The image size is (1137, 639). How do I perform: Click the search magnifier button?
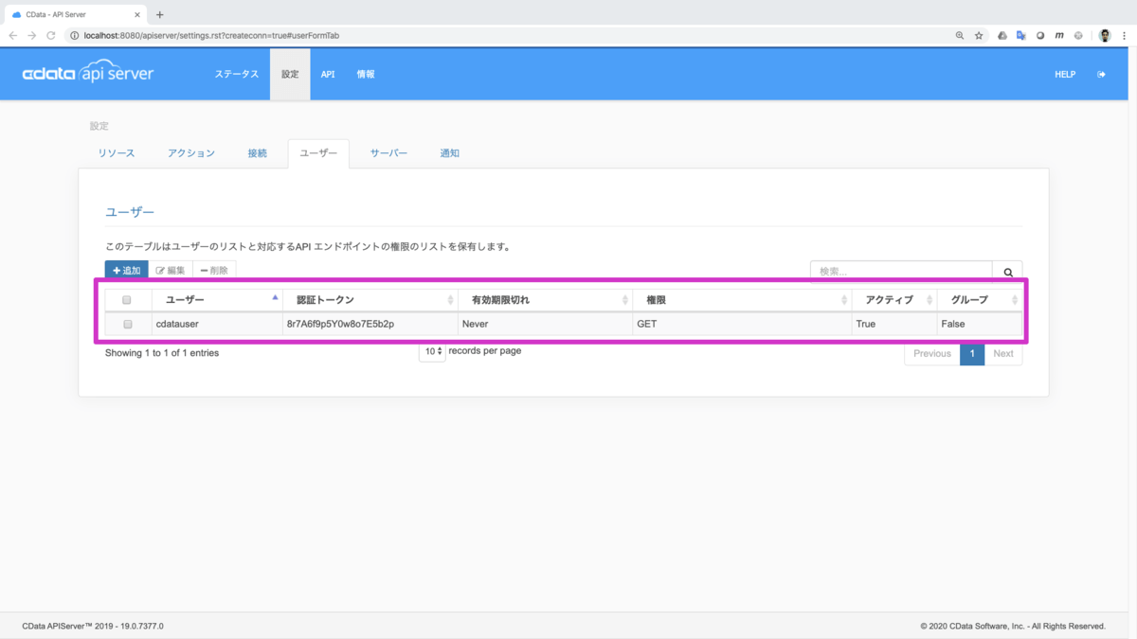coord(1007,272)
